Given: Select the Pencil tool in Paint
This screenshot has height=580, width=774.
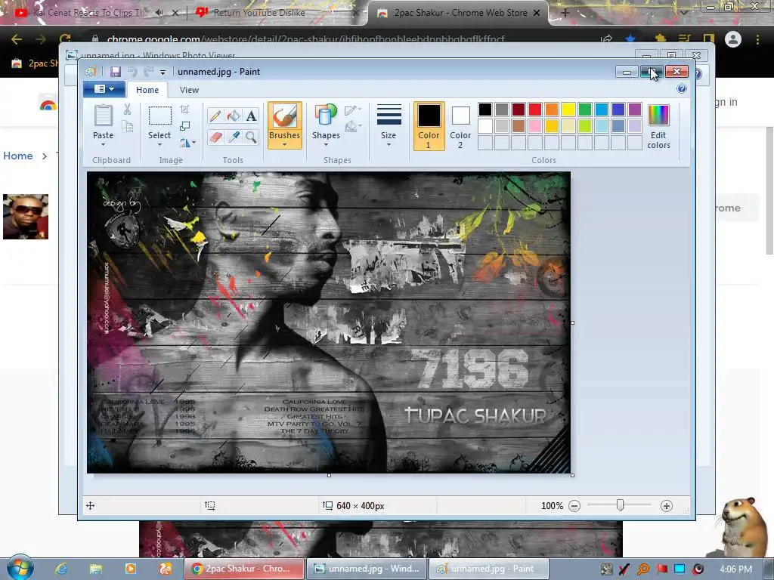Looking at the screenshot, I should click(215, 116).
